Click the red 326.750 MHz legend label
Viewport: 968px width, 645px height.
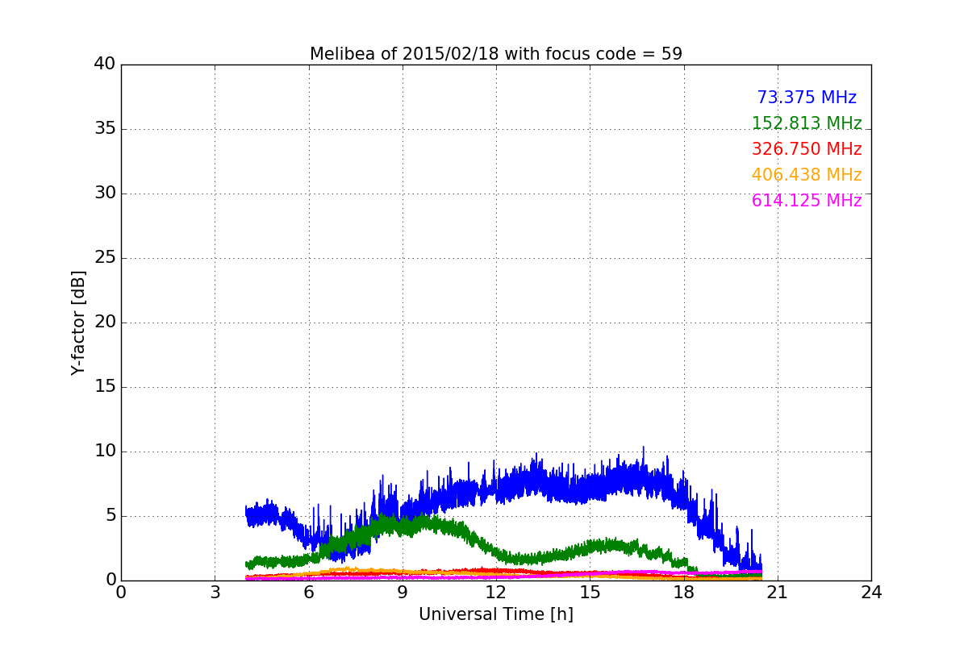point(807,149)
